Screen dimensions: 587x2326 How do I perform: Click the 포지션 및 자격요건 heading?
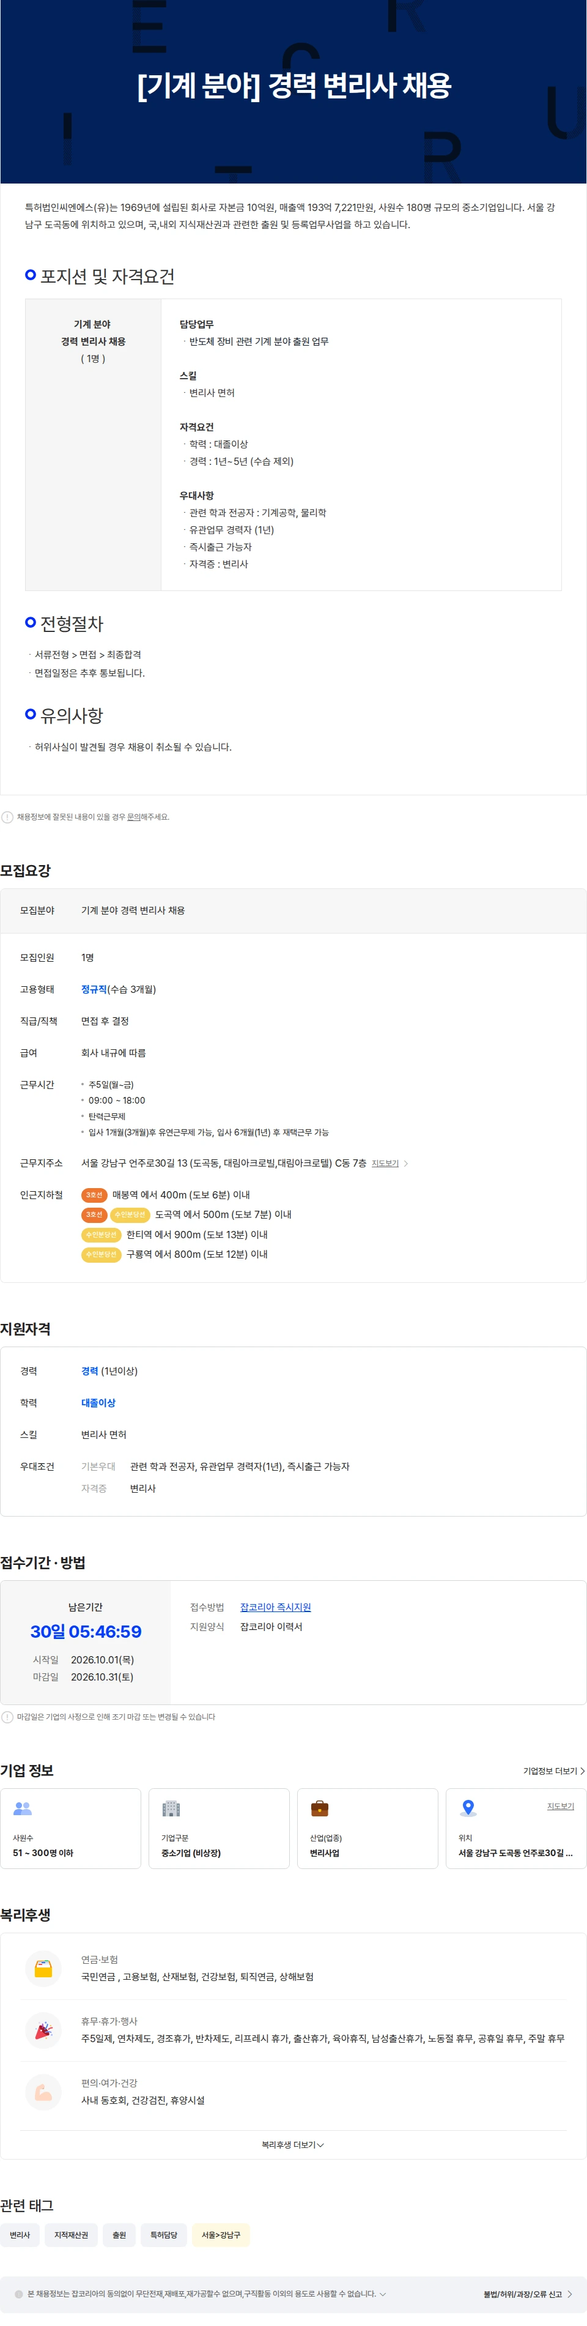click(108, 277)
